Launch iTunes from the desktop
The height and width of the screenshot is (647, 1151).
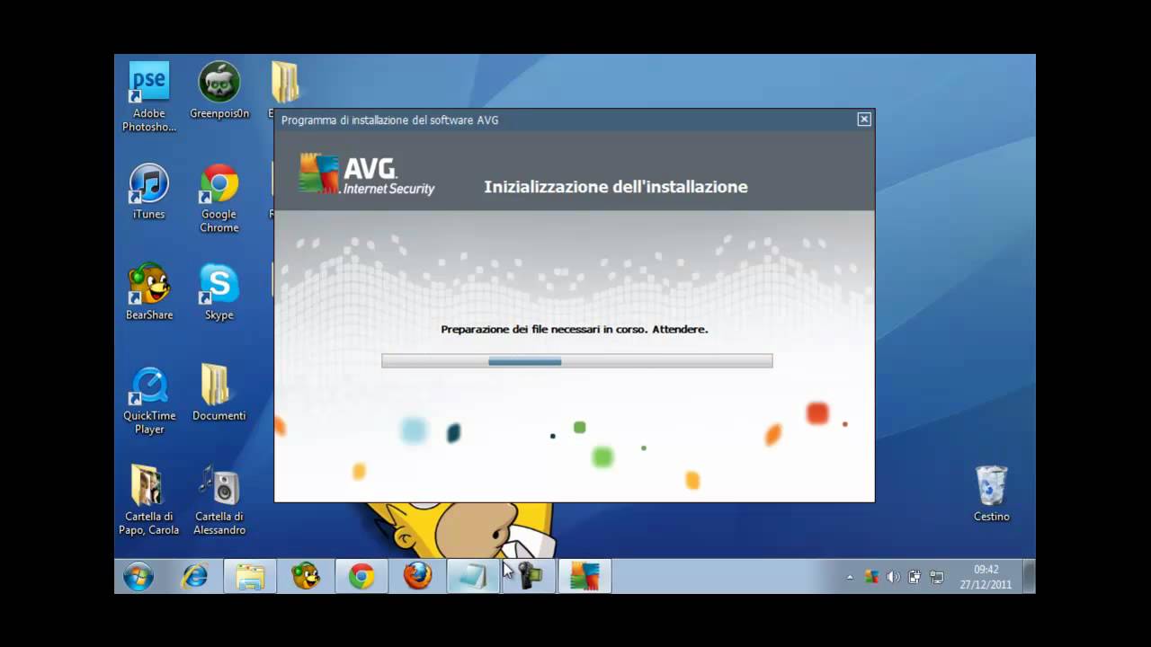(x=149, y=191)
